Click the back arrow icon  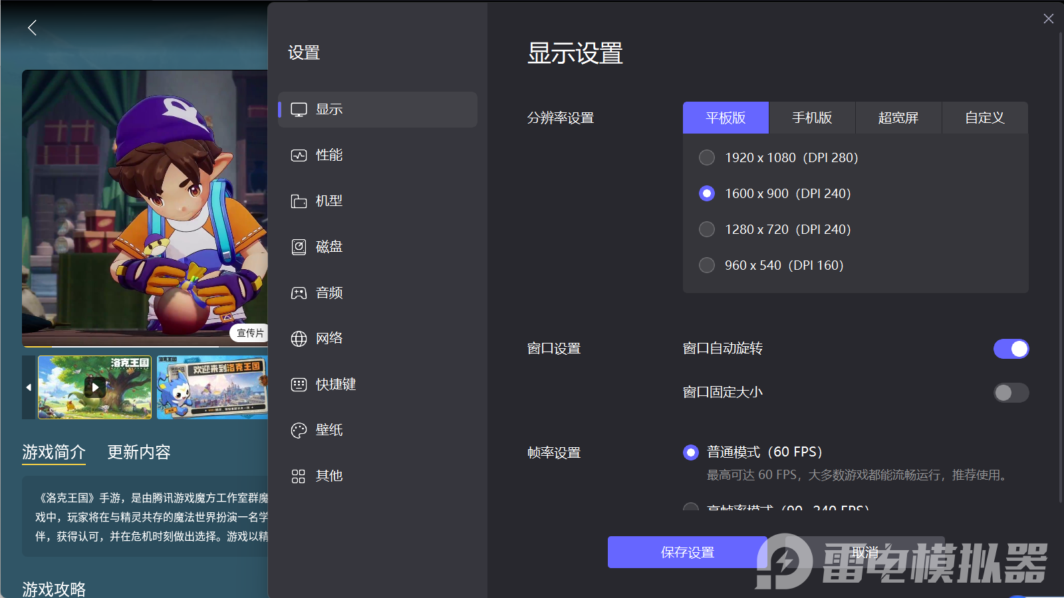point(32,28)
